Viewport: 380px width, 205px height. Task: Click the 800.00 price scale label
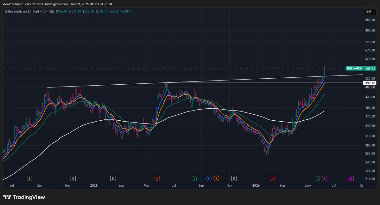click(x=370, y=31)
